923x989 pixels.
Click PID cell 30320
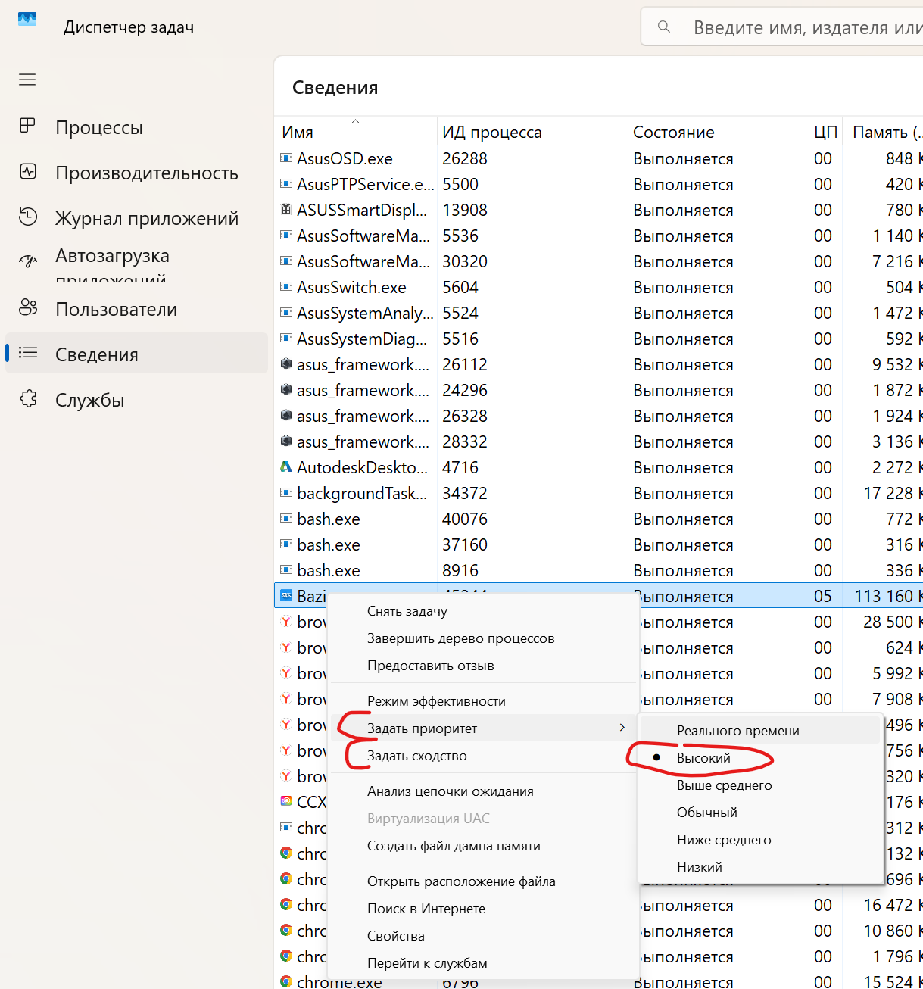(465, 261)
